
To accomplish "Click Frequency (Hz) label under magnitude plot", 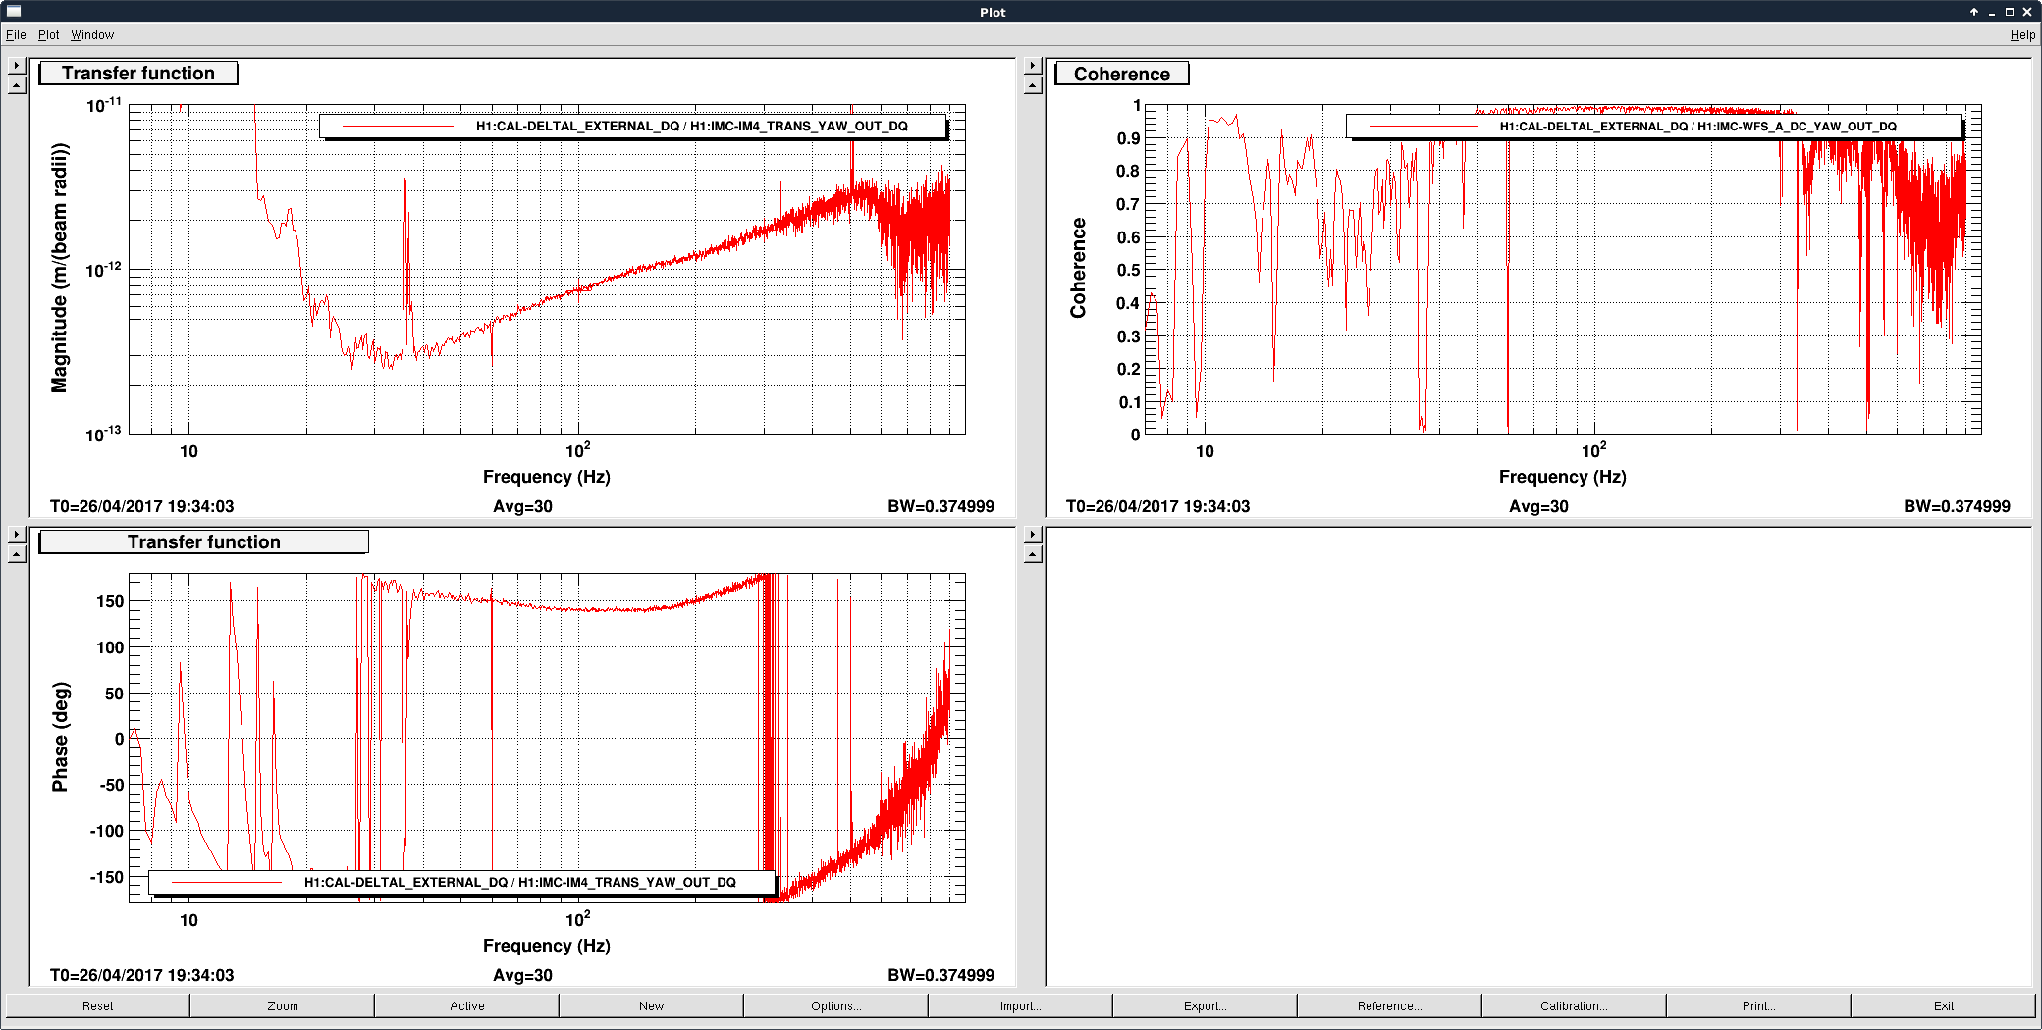I will [547, 477].
